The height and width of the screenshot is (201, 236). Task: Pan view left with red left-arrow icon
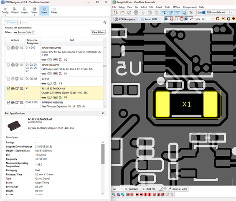[137, 195]
